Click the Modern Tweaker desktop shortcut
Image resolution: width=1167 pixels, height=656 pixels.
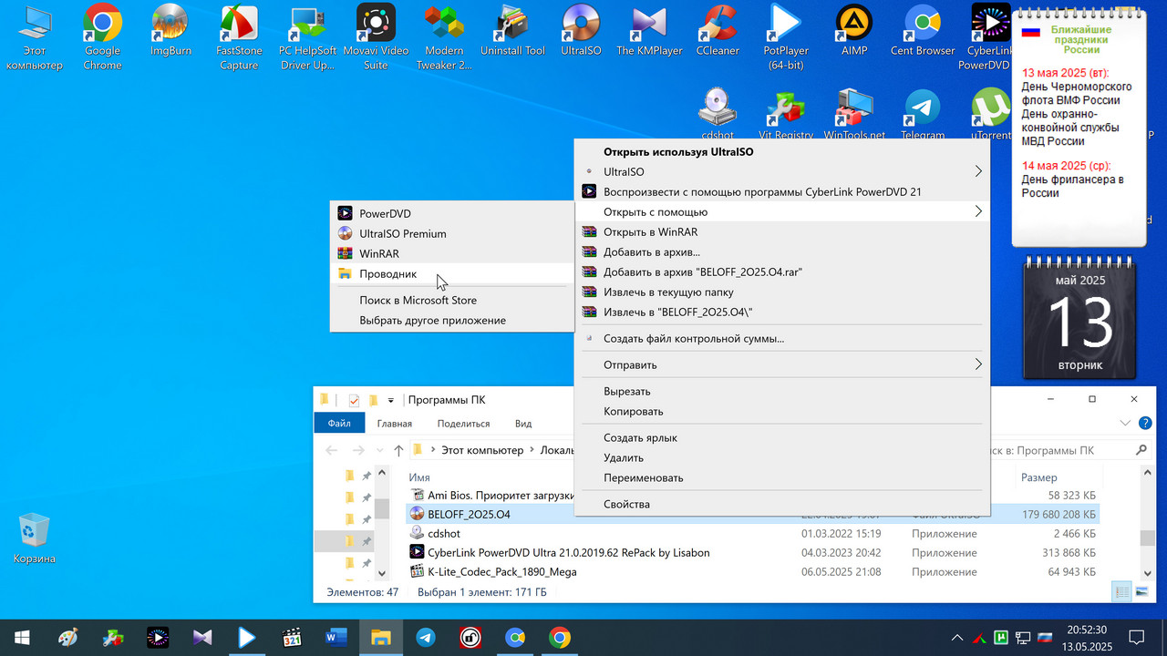pyautogui.click(x=444, y=37)
